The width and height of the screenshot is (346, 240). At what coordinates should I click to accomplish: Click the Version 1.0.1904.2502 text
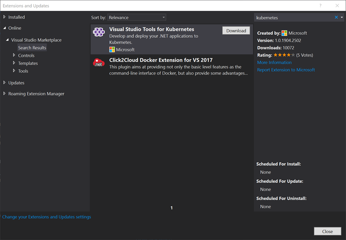[x=279, y=40]
